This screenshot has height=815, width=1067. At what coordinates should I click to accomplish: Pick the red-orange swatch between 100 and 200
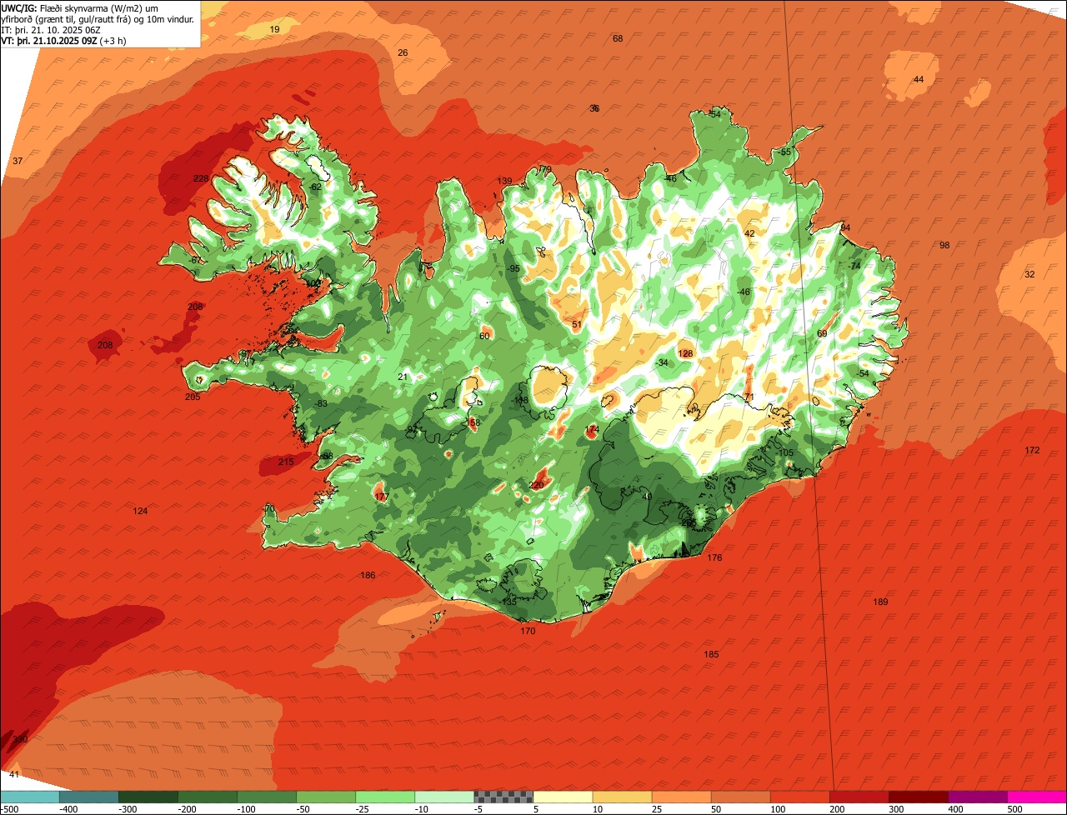[x=799, y=797]
